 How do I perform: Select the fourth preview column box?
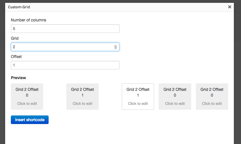(175, 97)
